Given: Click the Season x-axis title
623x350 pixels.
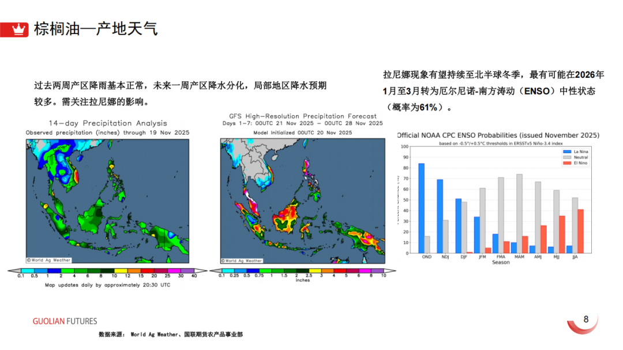Looking at the screenshot, I should 501,262.
